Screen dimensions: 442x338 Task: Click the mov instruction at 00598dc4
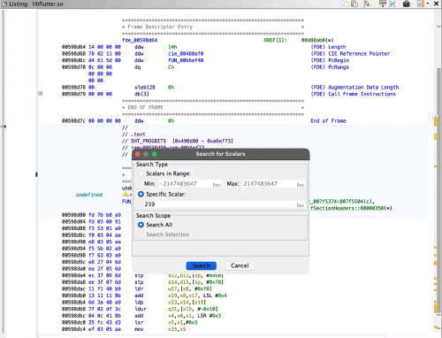[x=139, y=329]
